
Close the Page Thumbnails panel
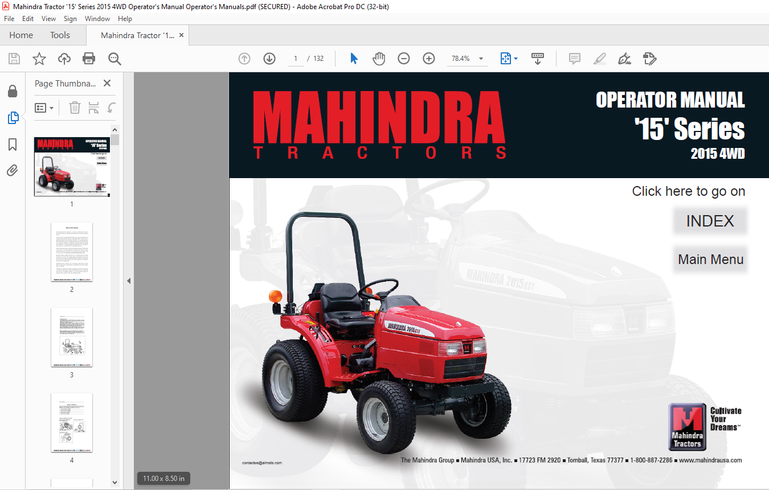(107, 83)
